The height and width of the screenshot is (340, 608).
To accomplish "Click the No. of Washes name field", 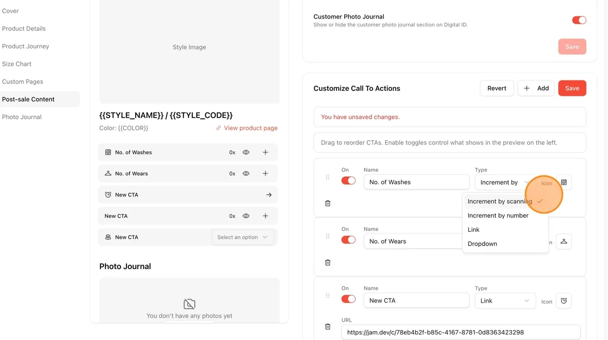I will [x=416, y=182].
